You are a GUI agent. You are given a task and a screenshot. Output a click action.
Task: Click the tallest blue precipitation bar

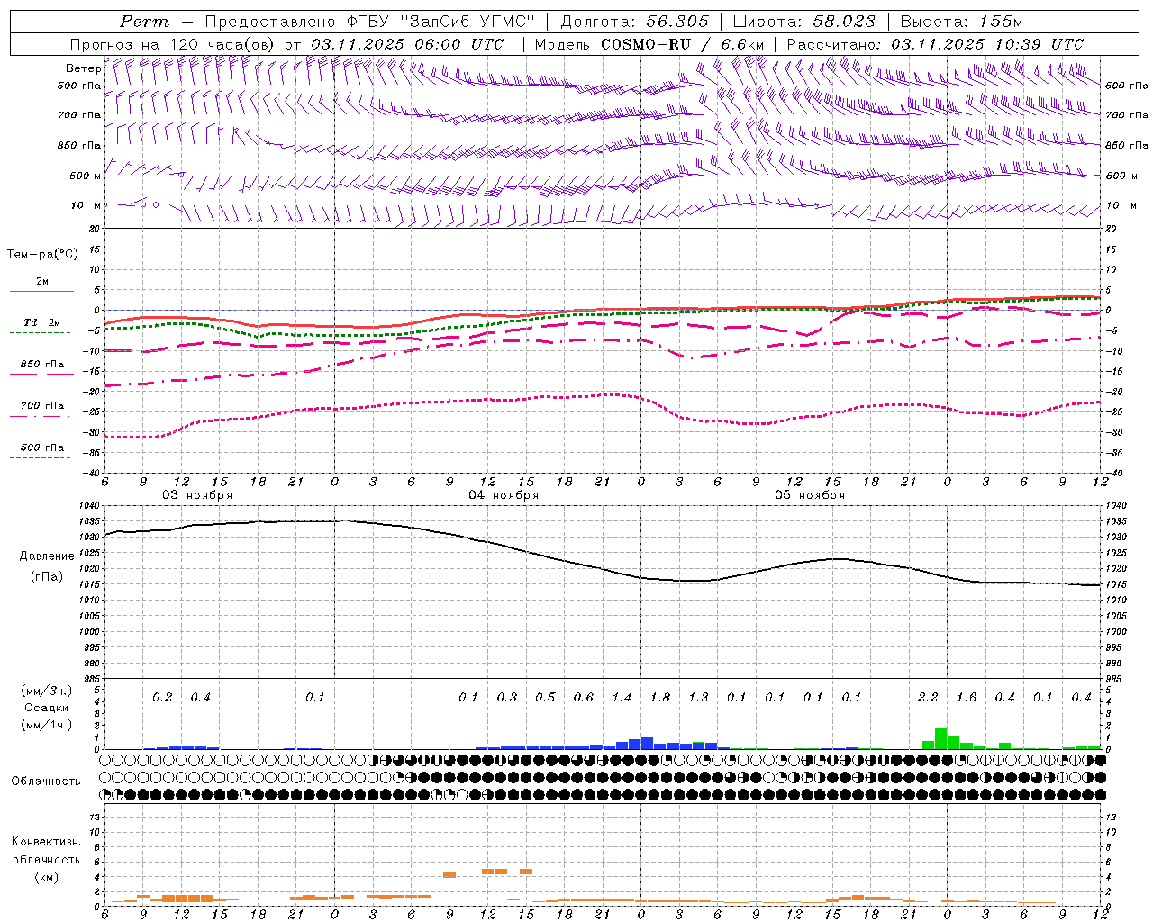coord(647,743)
